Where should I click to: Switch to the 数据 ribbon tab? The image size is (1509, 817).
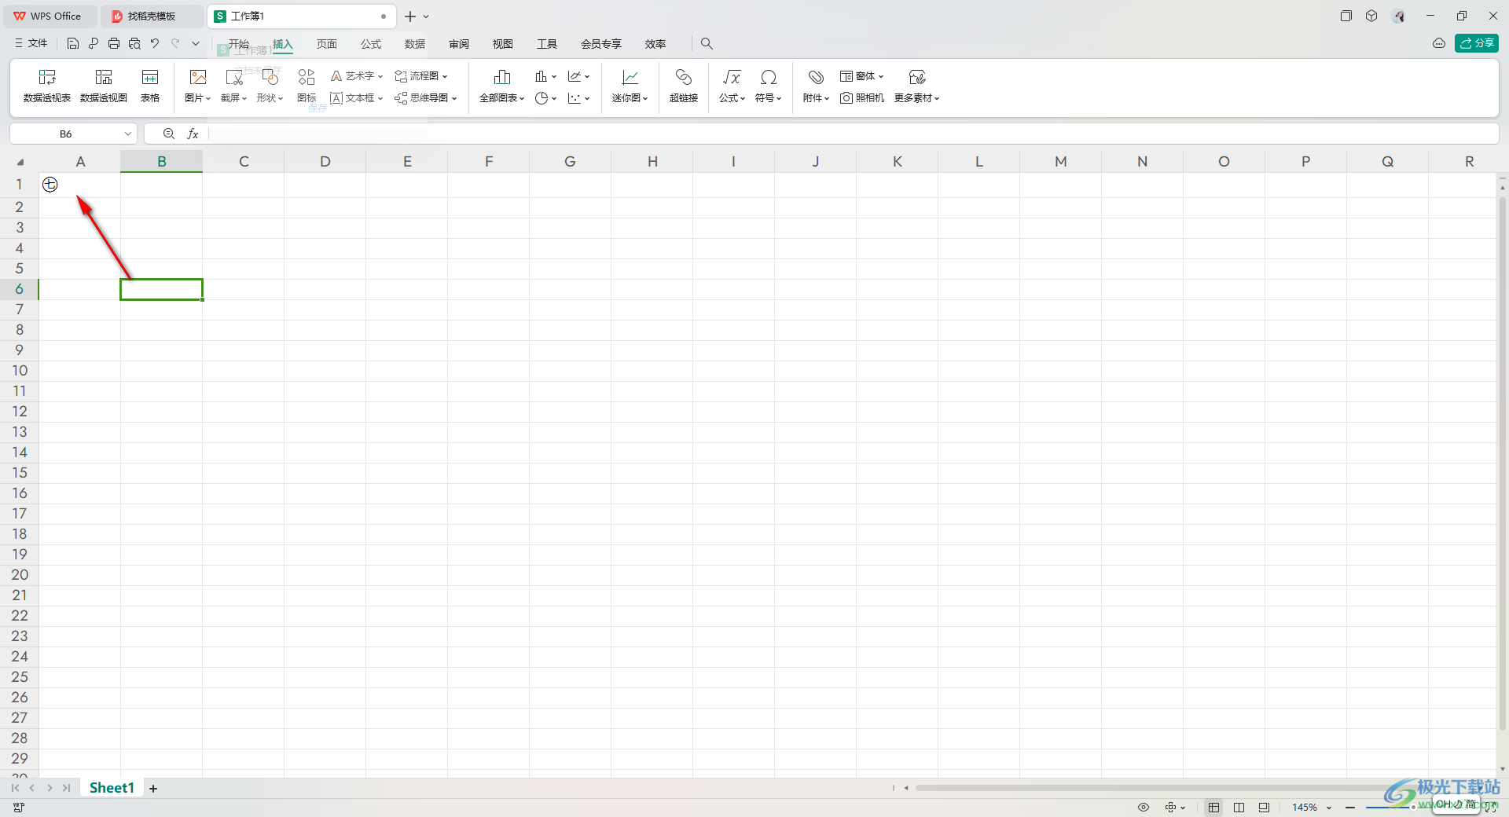click(415, 44)
